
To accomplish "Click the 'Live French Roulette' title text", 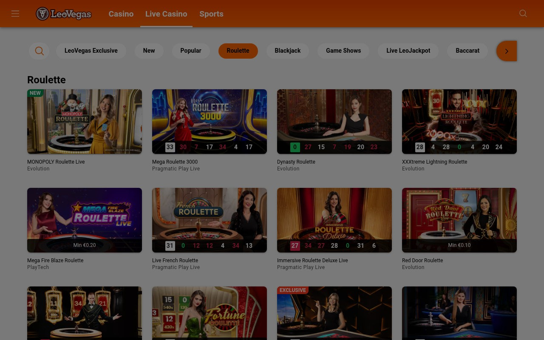I will point(175,261).
